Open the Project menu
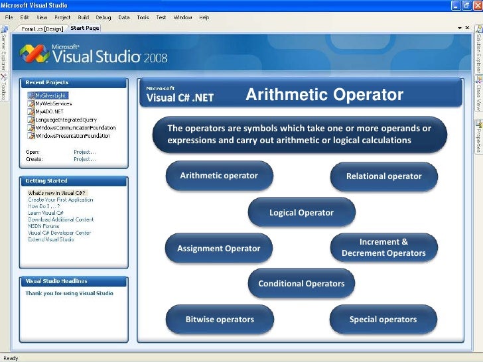 tap(62, 17)
